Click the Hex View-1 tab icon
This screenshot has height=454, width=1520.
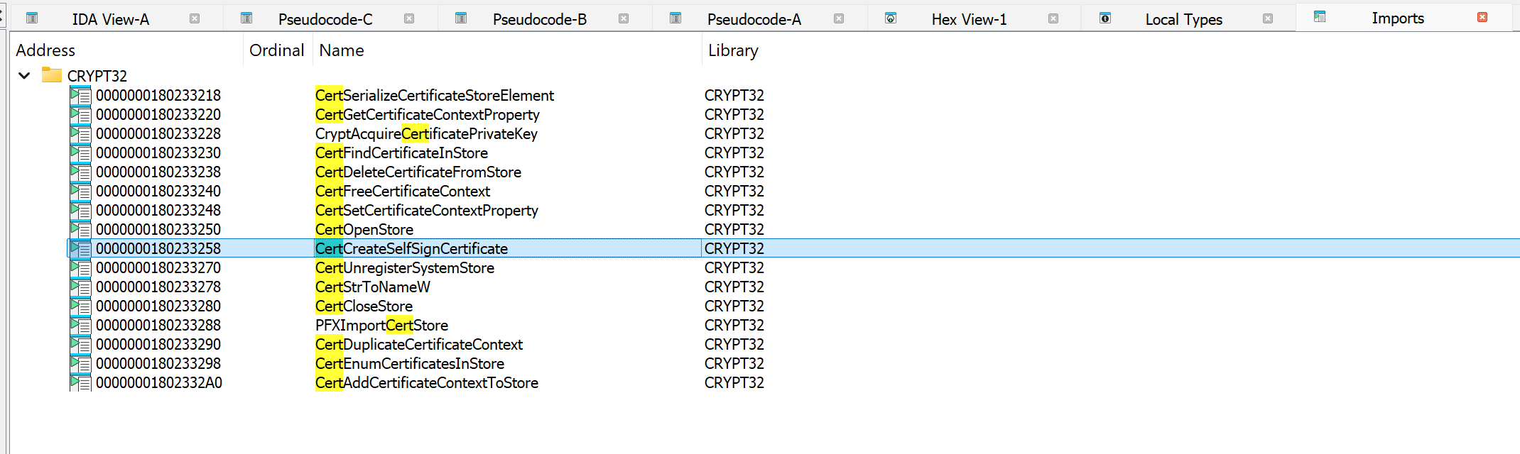click(x=891, y=18)
